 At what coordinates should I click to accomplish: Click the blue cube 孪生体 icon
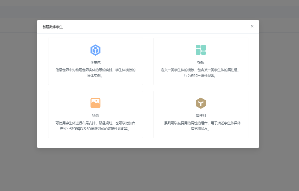[95, 50]
